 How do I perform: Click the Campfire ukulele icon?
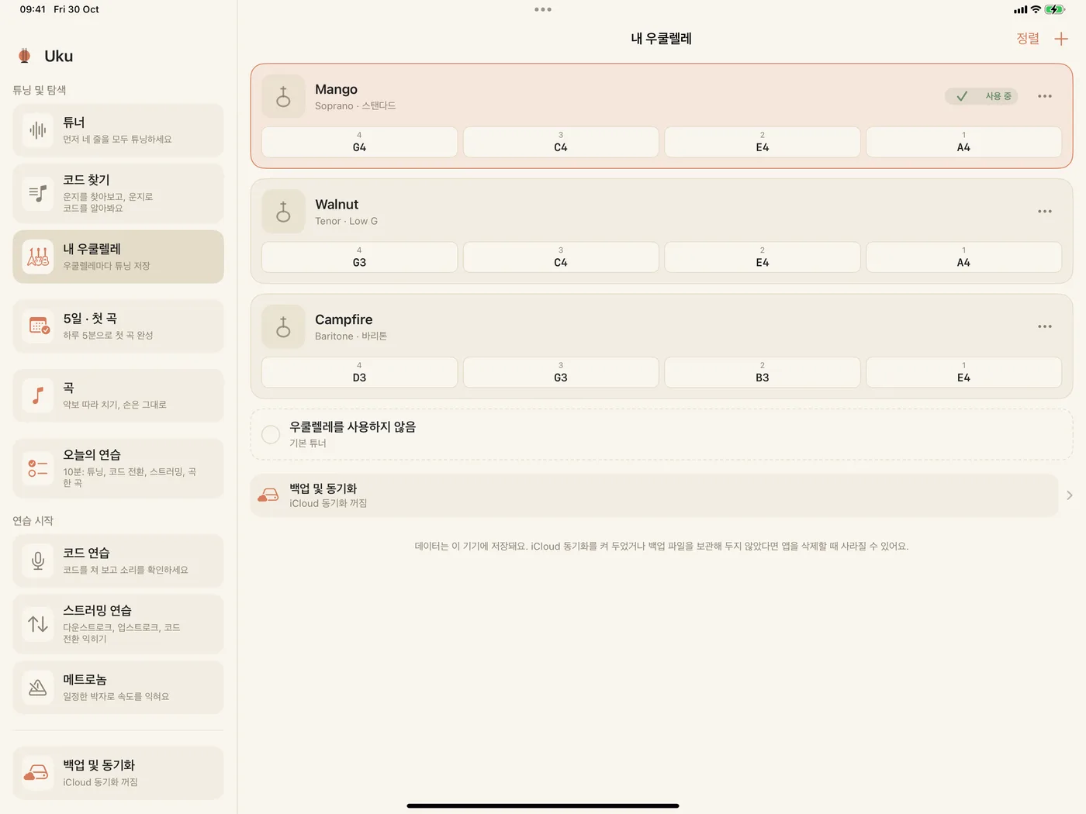click(x=284, y=326)
